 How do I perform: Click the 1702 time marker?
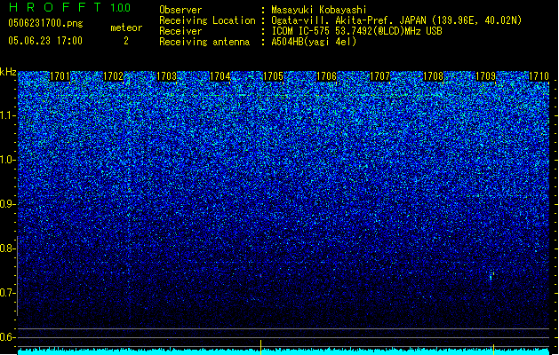(113, 76)
